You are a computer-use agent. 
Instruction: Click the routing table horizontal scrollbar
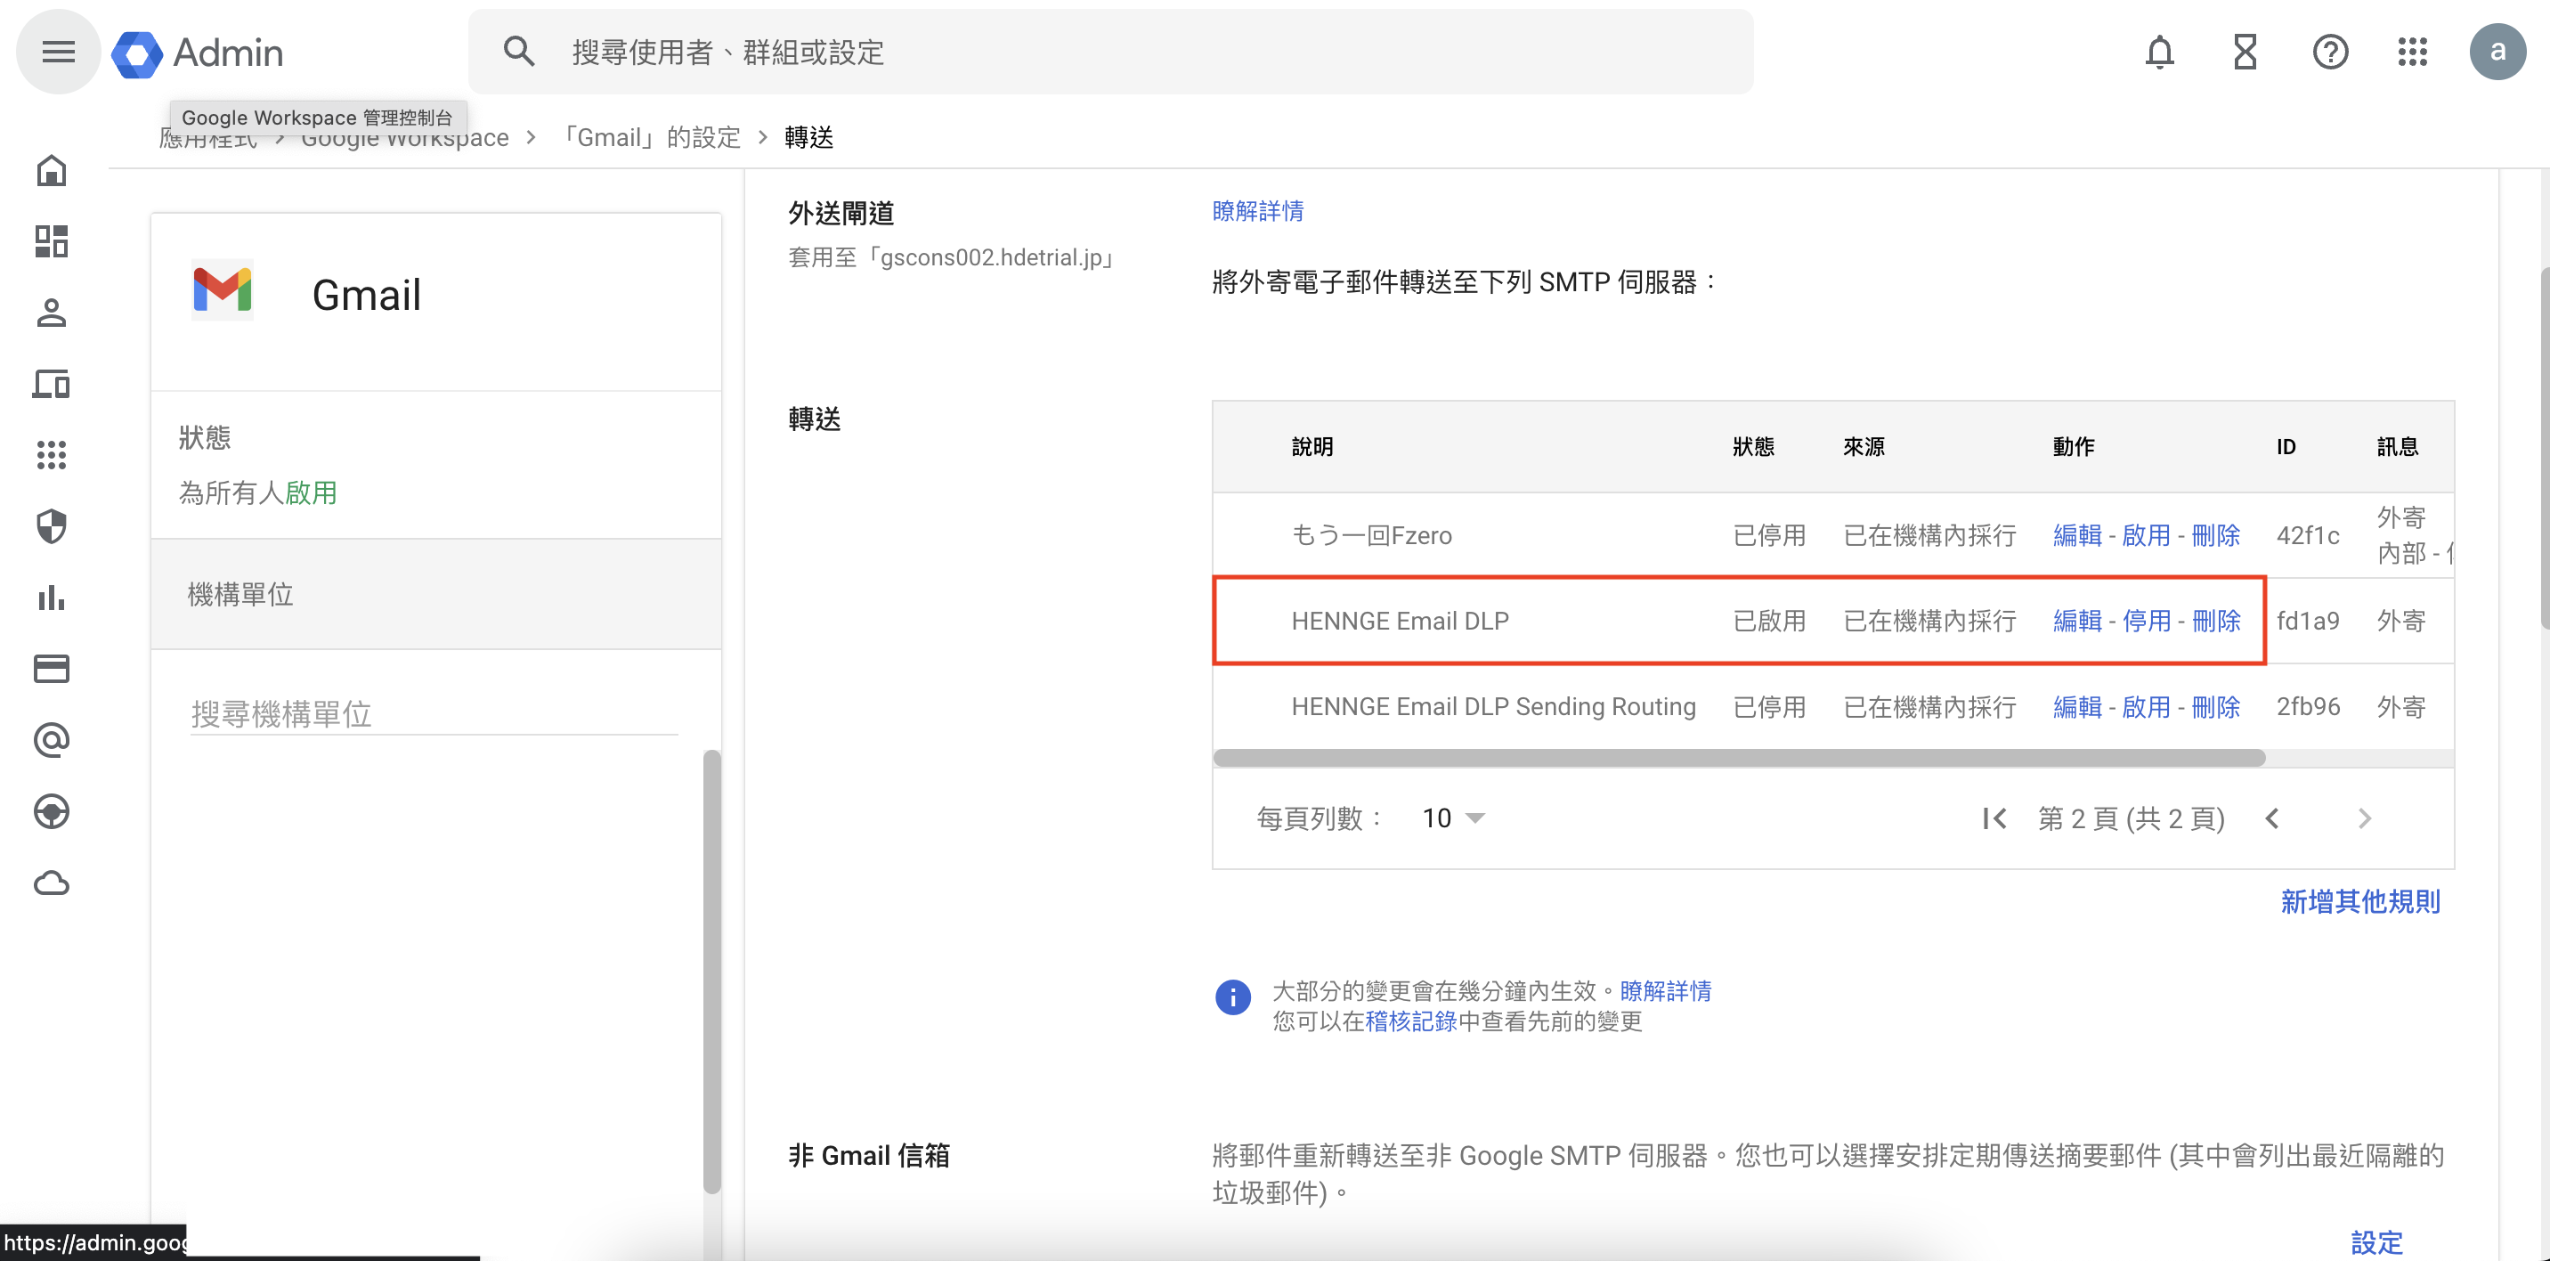1738,757
